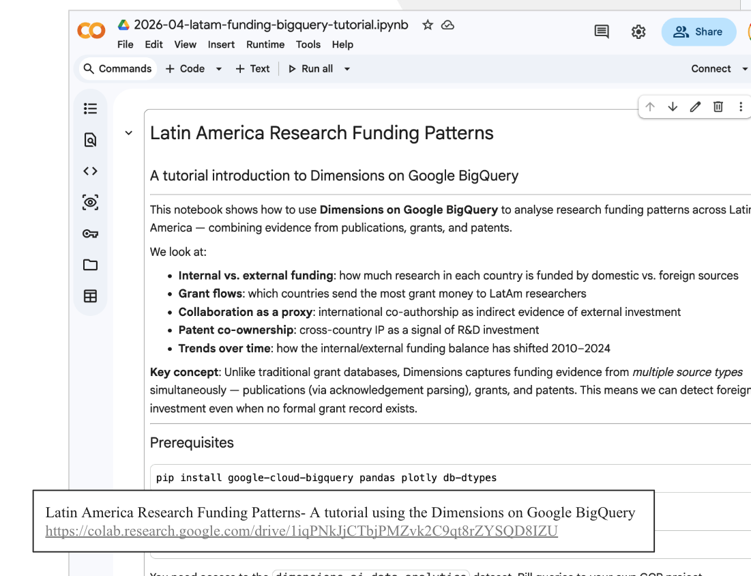Open the Files folder icon
Image resolution: width=751 pixels, height=576 pixels.
click(x=90, y=265)
